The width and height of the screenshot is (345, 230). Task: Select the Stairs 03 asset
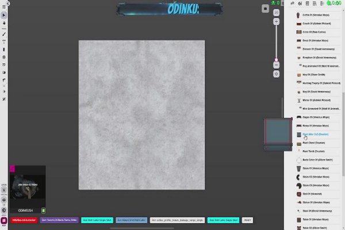click(x=318, y=185)
